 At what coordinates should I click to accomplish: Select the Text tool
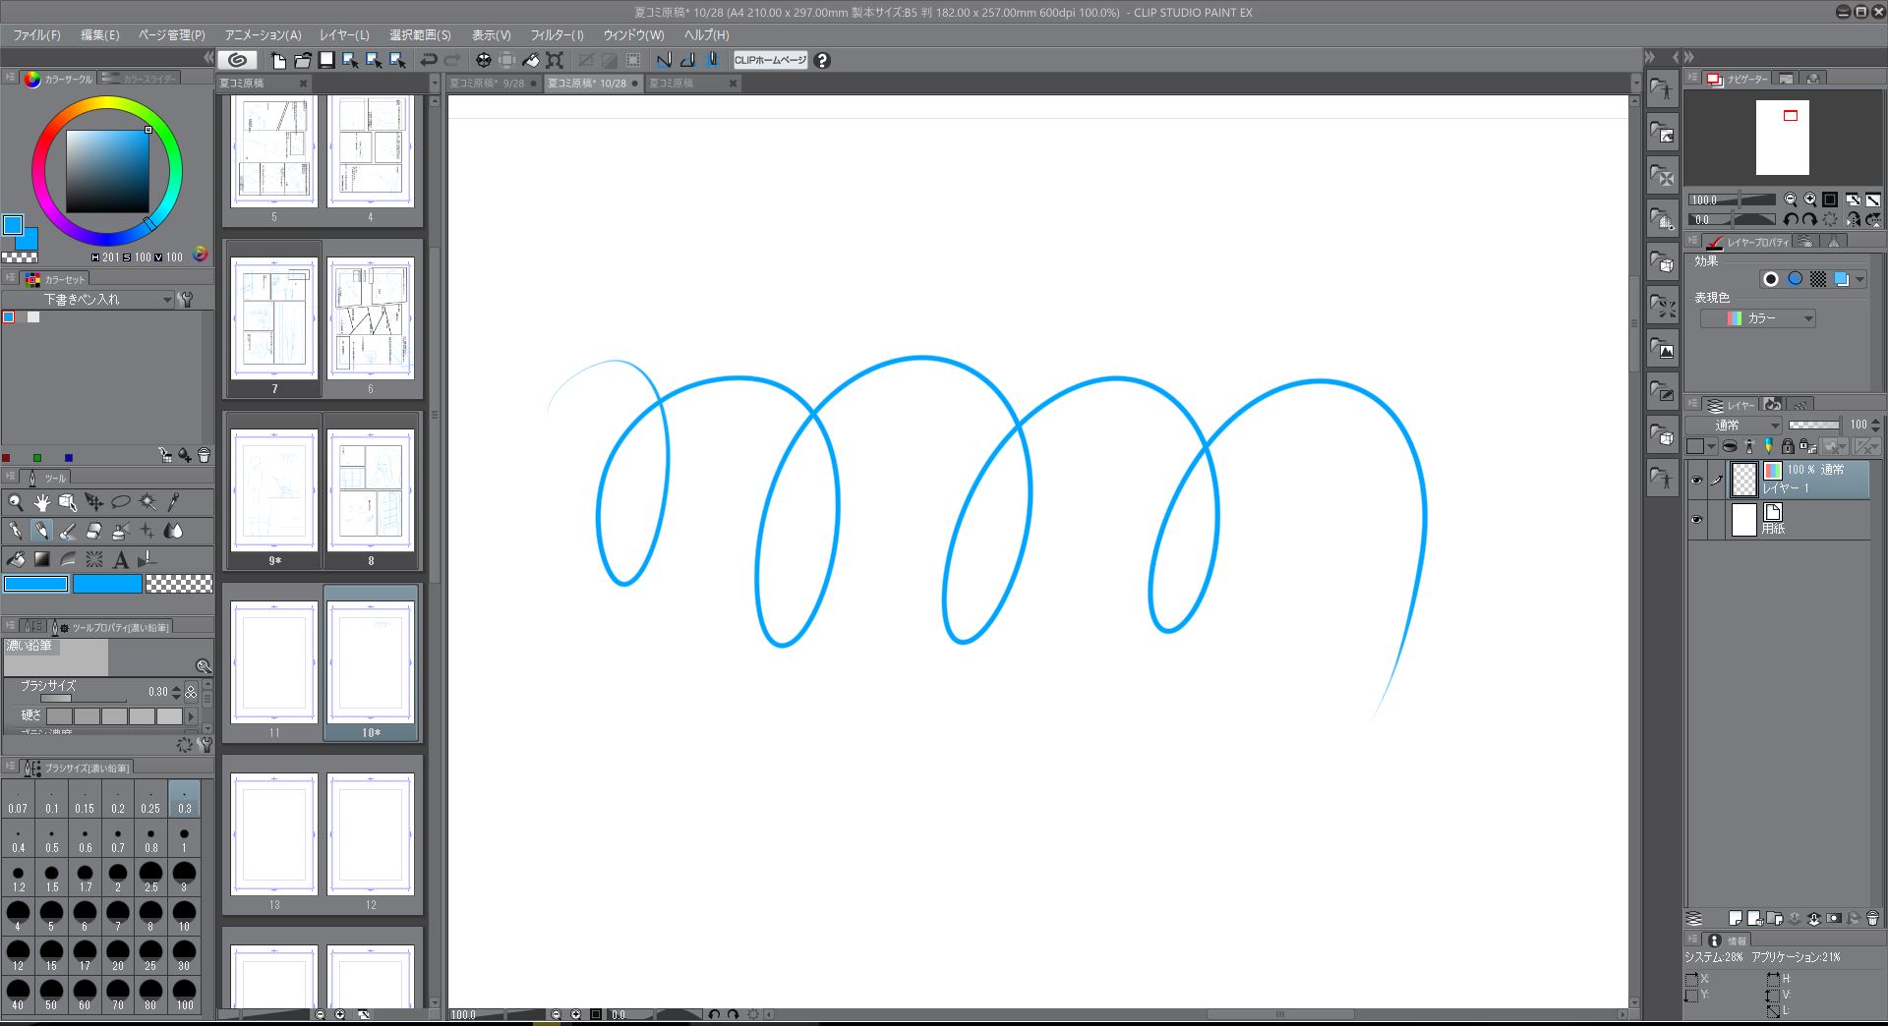coord(120,560)
